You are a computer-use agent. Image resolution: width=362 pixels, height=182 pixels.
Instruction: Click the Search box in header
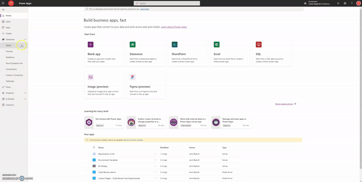pyautogui.click(x=167, y=4)
